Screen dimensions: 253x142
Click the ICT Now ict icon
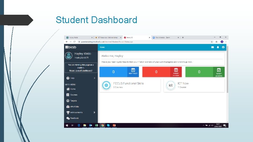tap(171, 85)
